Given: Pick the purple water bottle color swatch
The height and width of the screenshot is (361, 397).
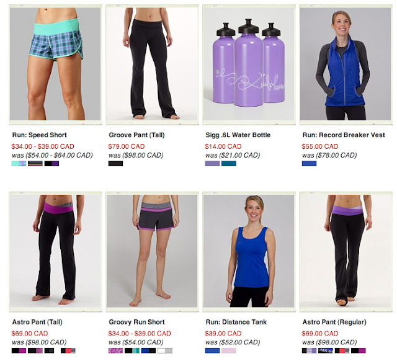Looking at the screenshot, I should (212, 164).
